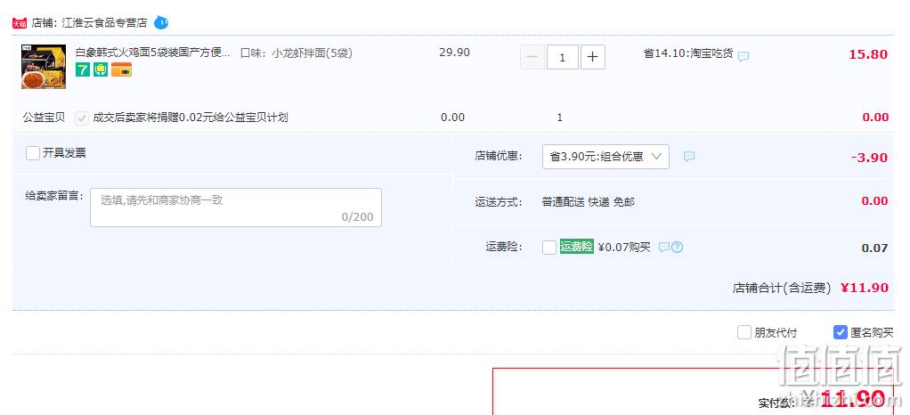910x415 pixels.
Task: Open the blue Wangwang chat icon beside store name
Action: coord(161,23)
